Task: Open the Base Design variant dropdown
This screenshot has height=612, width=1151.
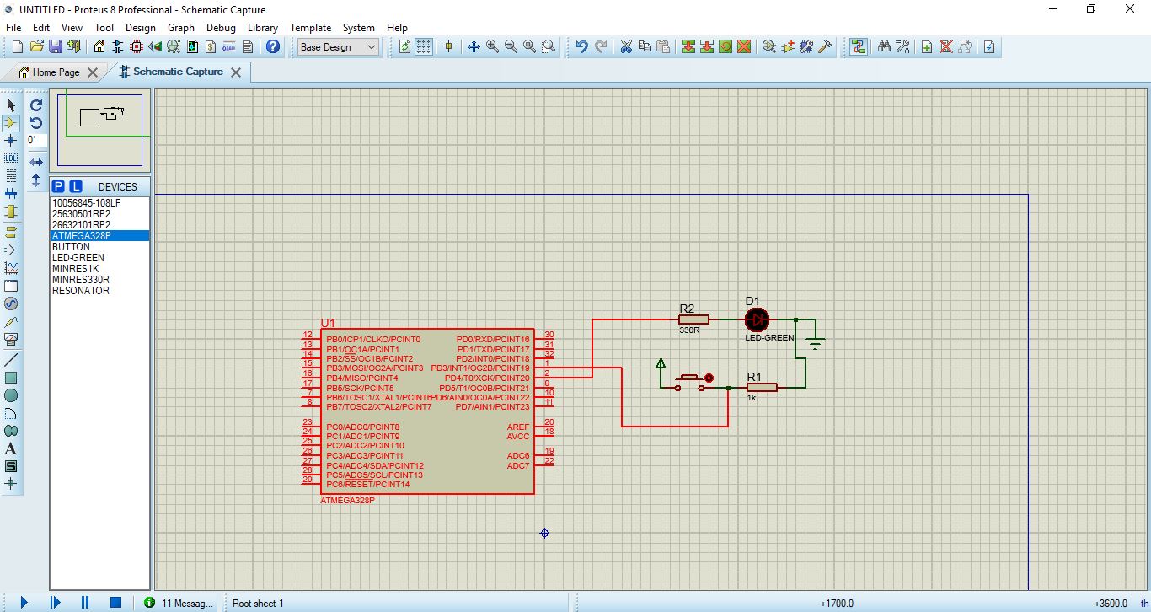Action: tap(339, 47)
